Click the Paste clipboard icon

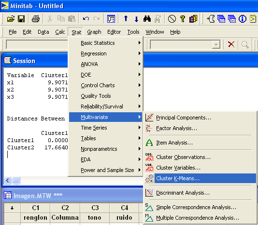tap(72, 19)
